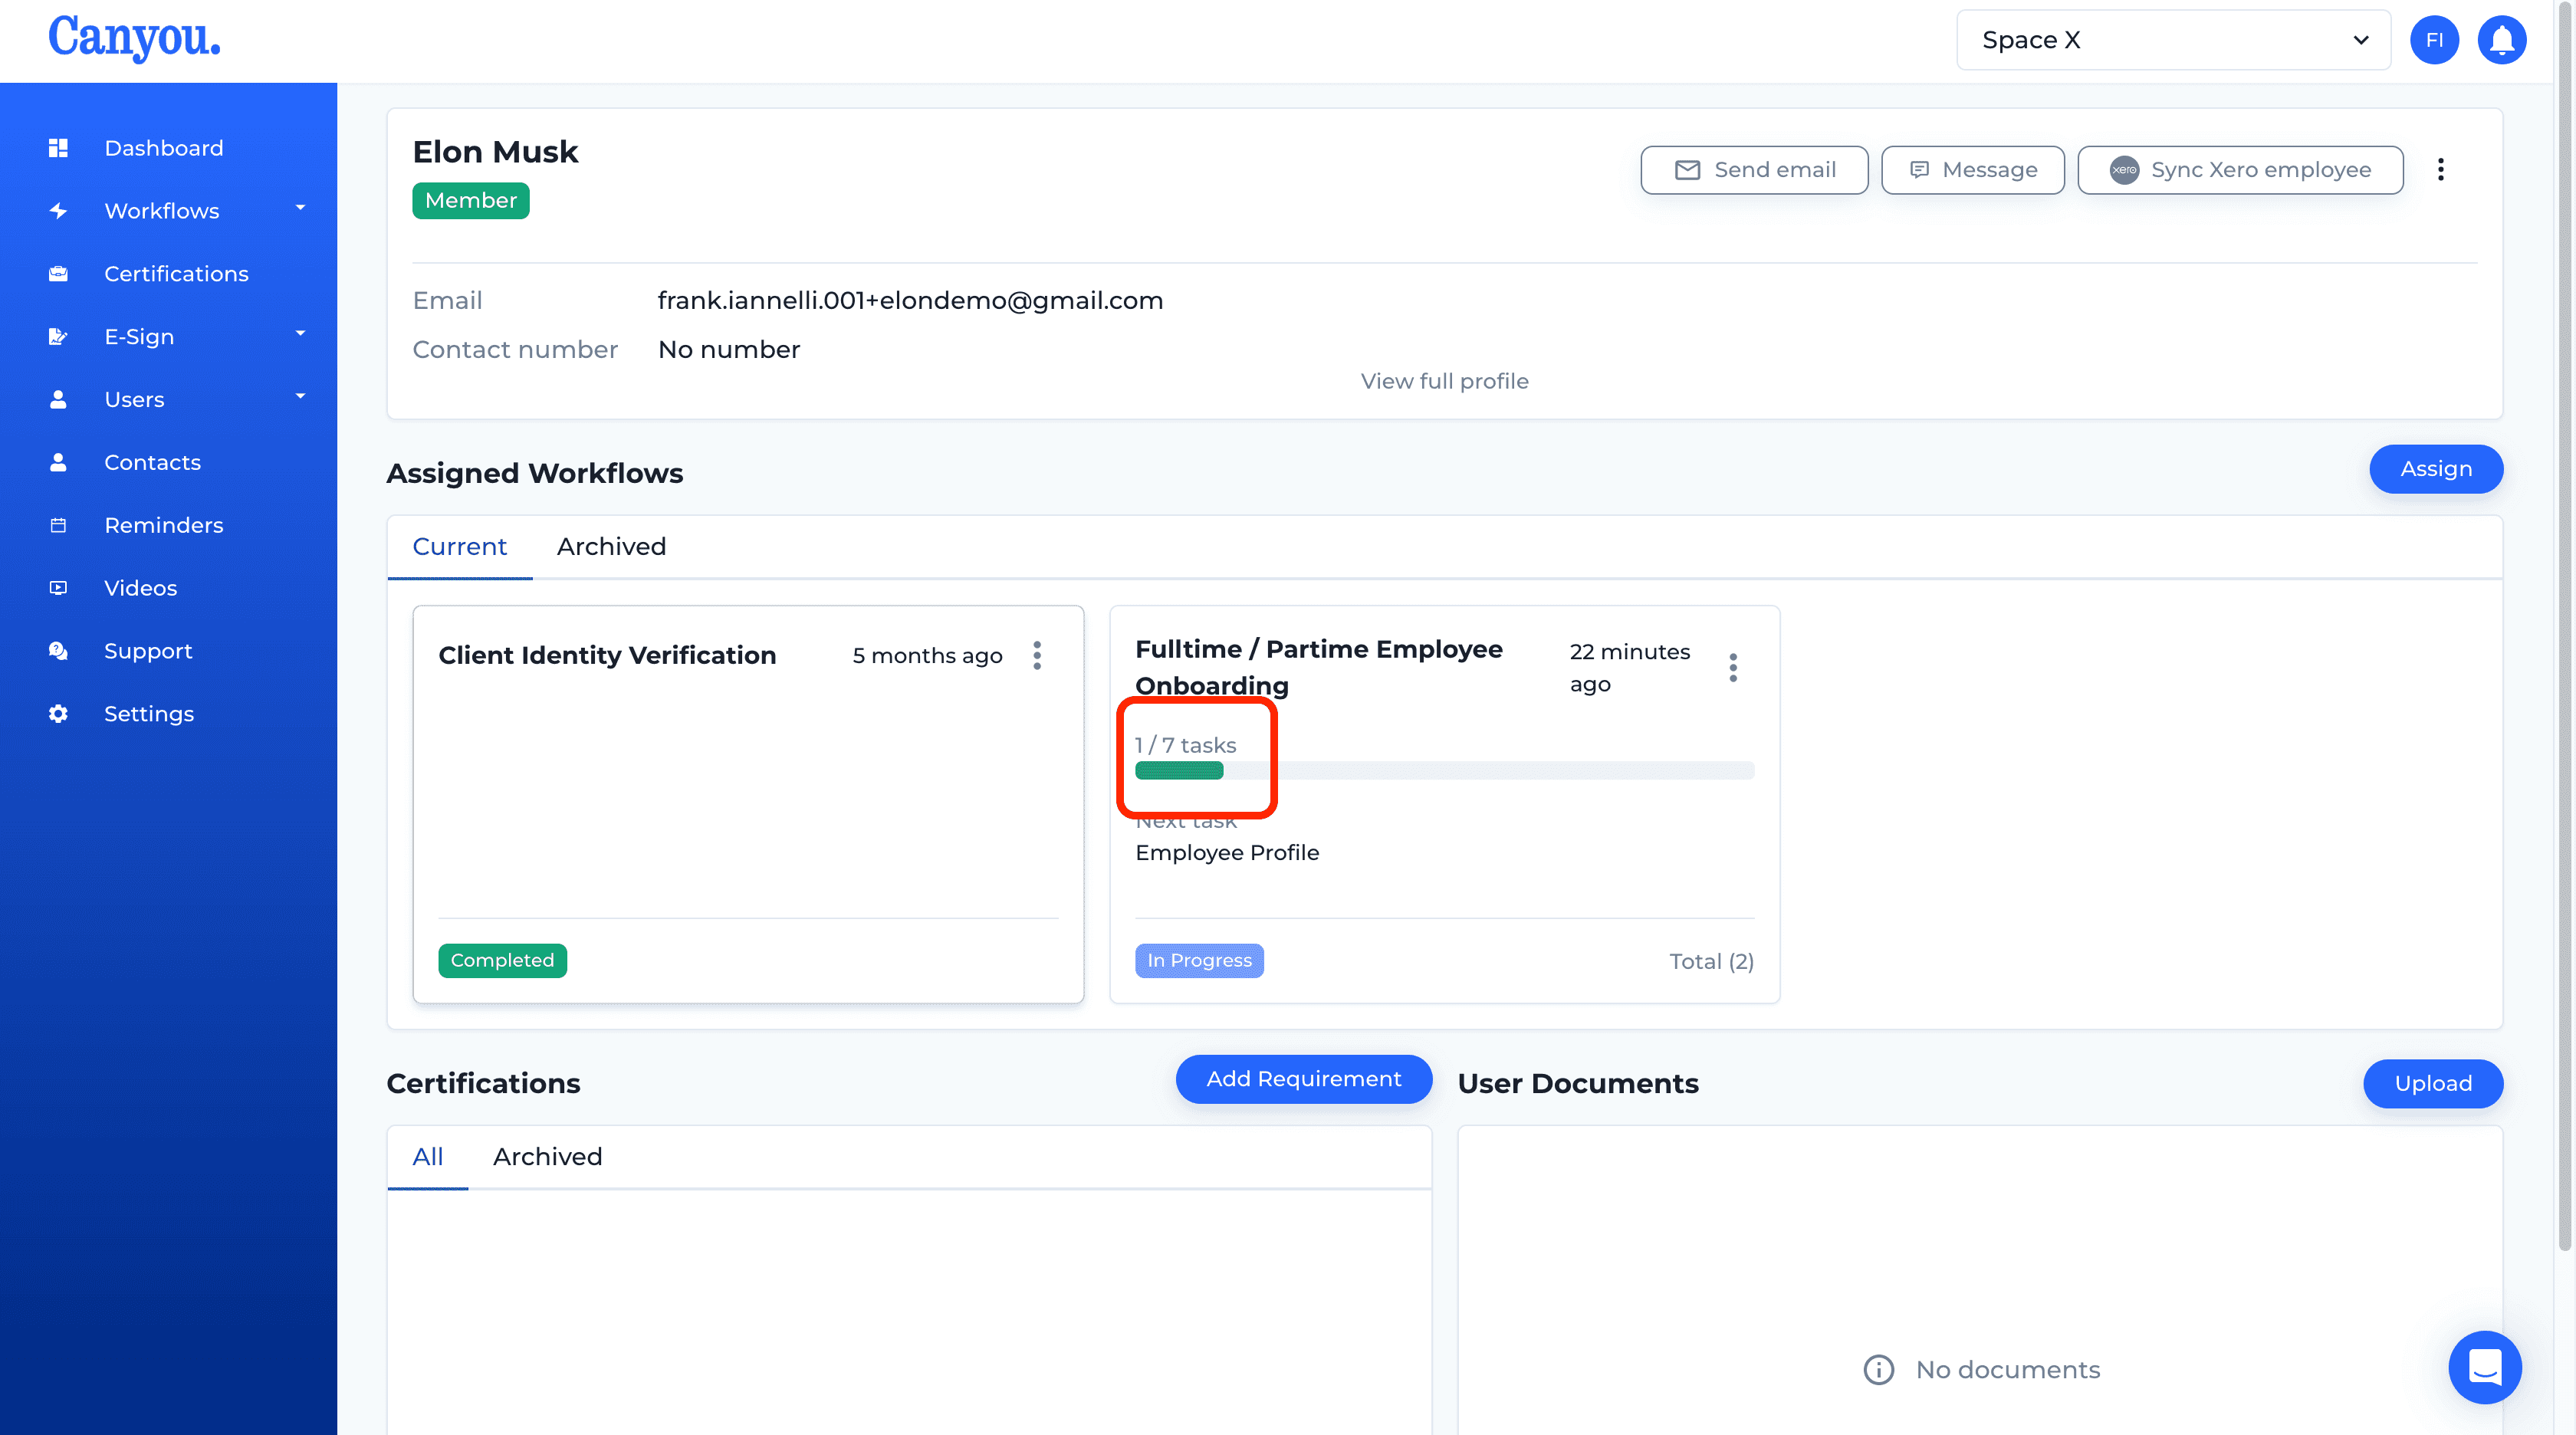The image size is (2576, 1435).
Task: Switch to the Current workflows tab
Action: (x=459, y=547)
